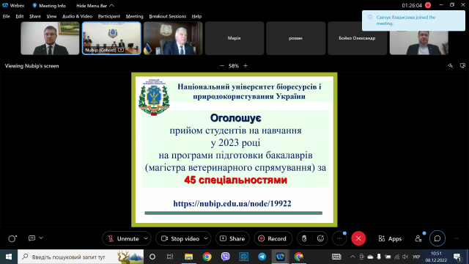
Task: Open Webex assistant circle icon
Action: [x=12, y=238]
